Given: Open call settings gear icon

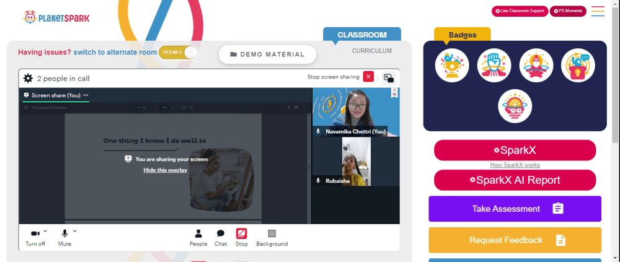Looking at the screenshot, I should (28, 78).
